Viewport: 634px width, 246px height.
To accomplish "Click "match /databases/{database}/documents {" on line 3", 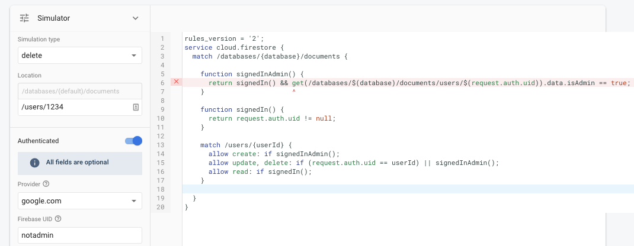I will tap(270, 56).
